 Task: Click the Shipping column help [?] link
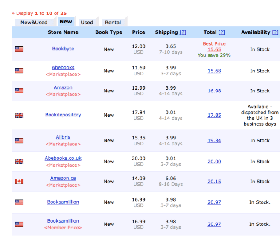(x=183, y=32)
